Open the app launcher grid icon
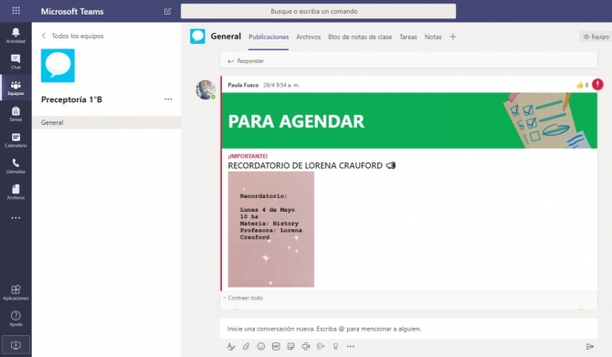The height and width of the screenshot is (357, 612). click(16, 11)
